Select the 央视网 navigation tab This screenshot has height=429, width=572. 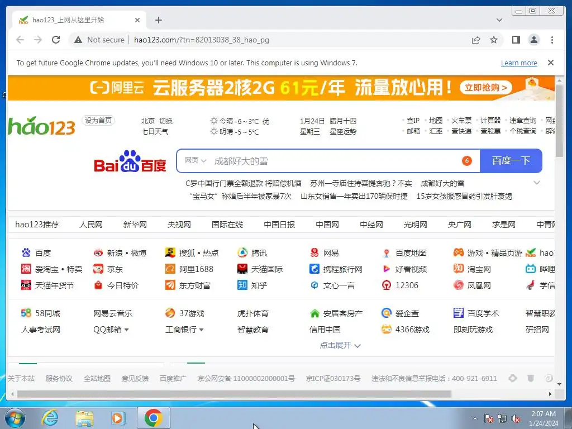[x=179, y=225]
